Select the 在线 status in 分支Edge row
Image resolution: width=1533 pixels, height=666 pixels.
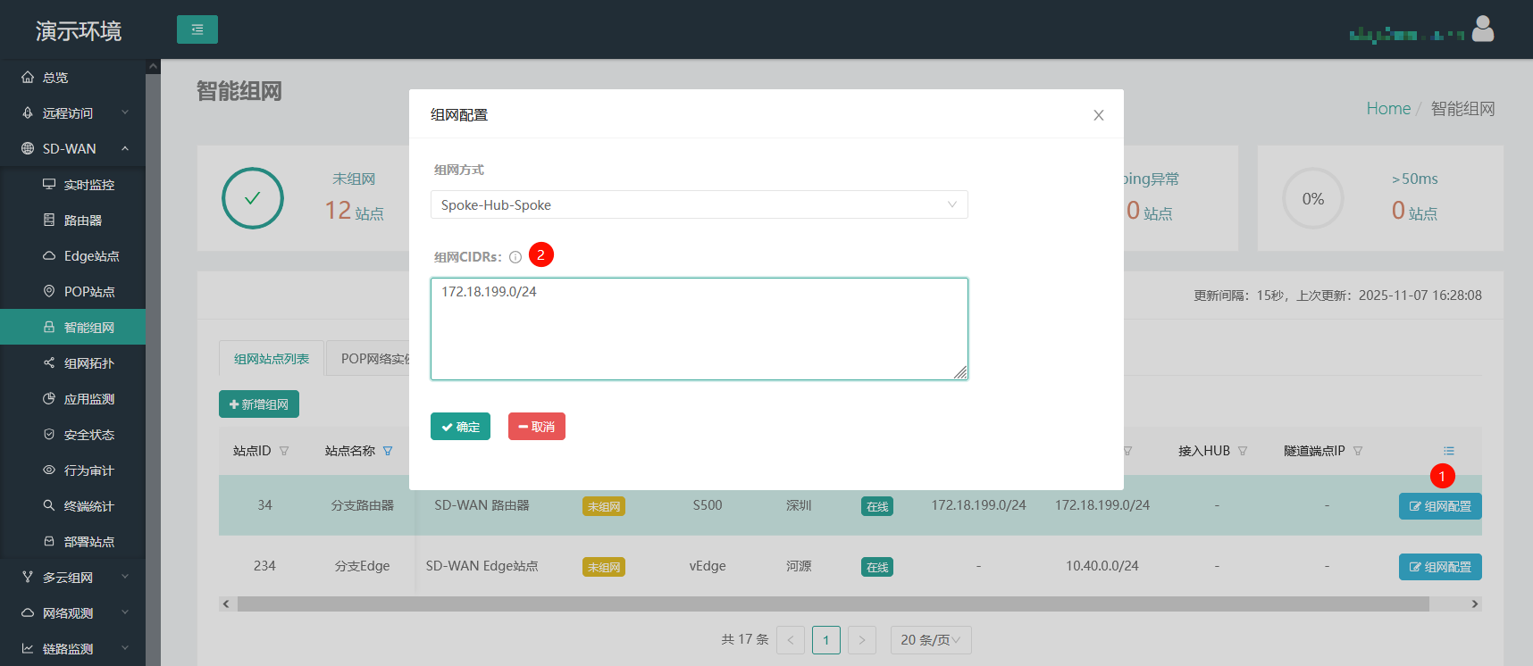pos(877,567)
